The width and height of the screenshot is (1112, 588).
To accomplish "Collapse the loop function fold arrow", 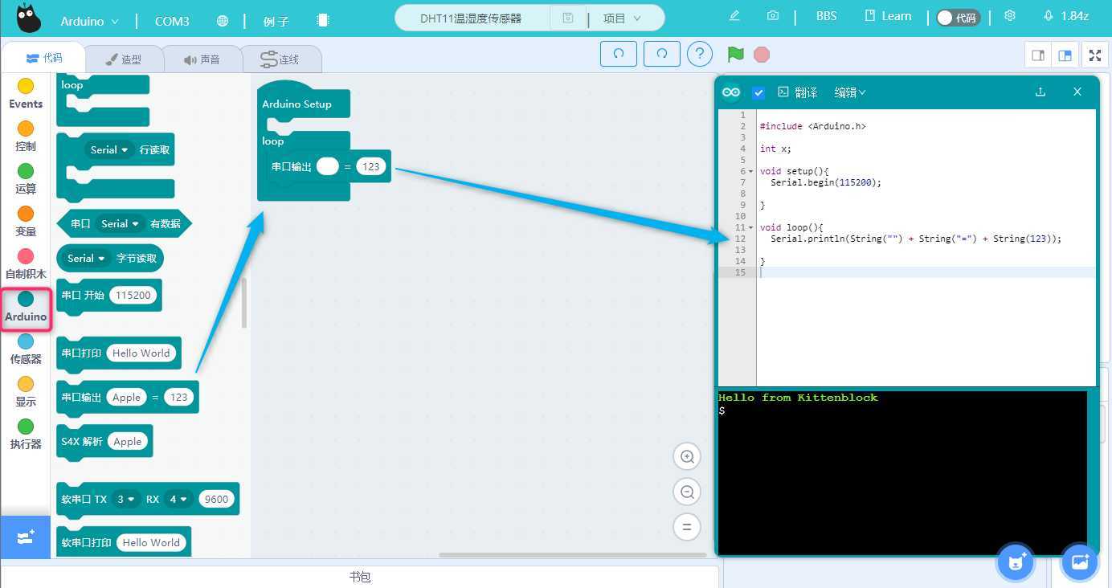I will (750, 227).
